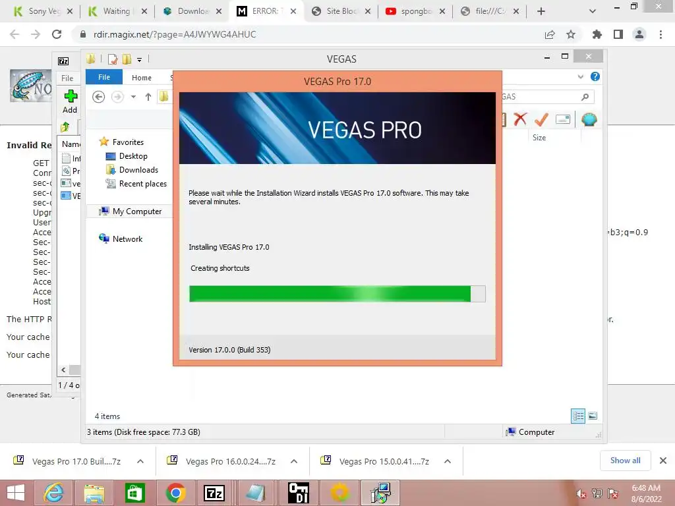Open the Chrome tab search dropdown

tap(593, 11)
